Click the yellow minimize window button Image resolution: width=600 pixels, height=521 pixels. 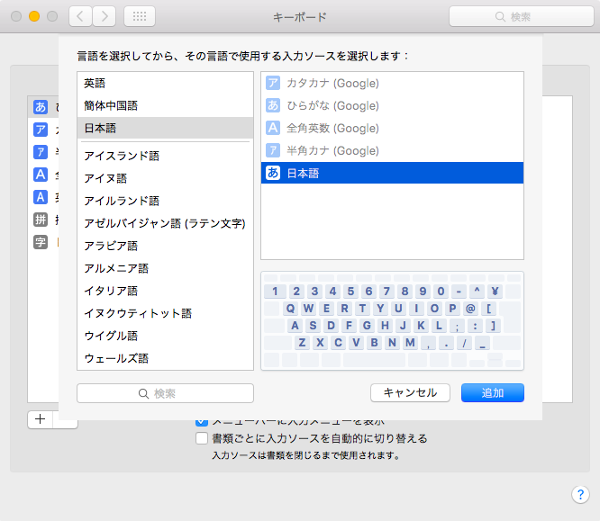(x=34, y=16)
